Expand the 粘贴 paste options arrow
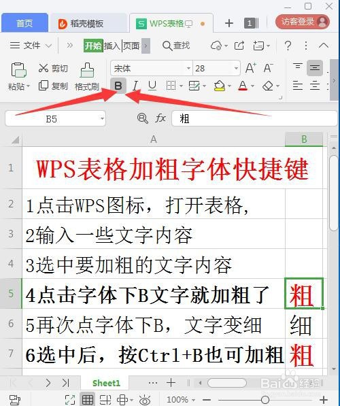The height and width of the screenshot is (406, 340). coord(28,86)
